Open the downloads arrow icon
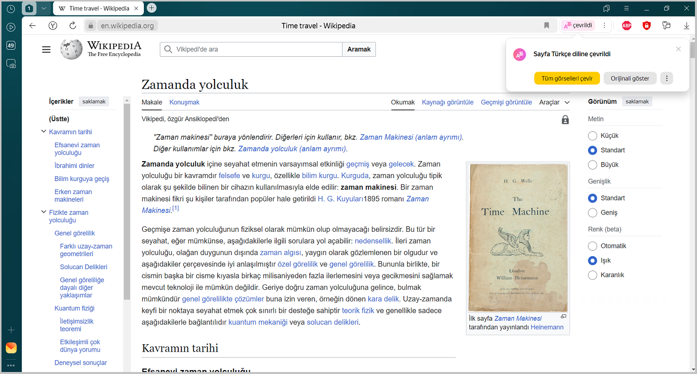The width and height of the screenshot is (697, 374). 687,26
